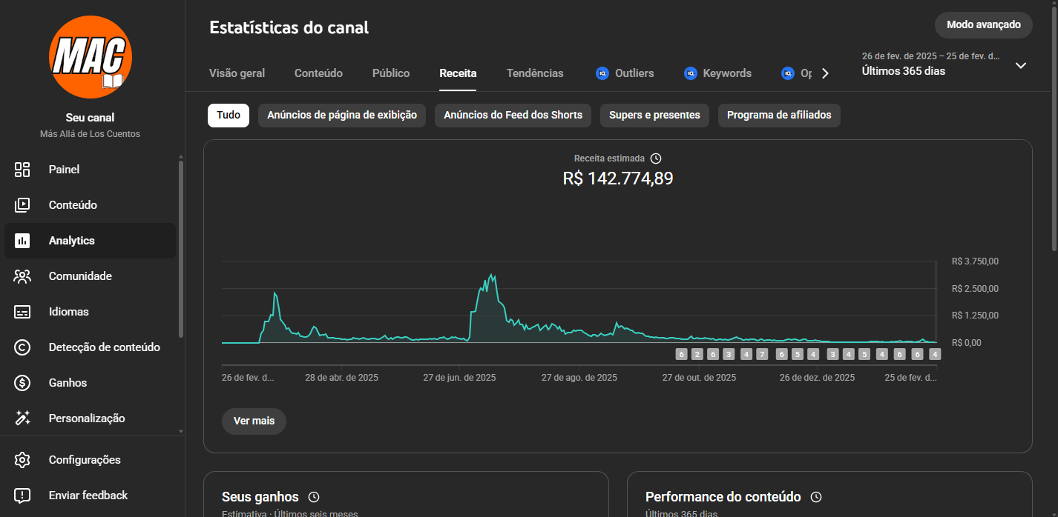Open Personalização from the sidebar
This screenshot has width=1058, height=517.
click(90, 418)
